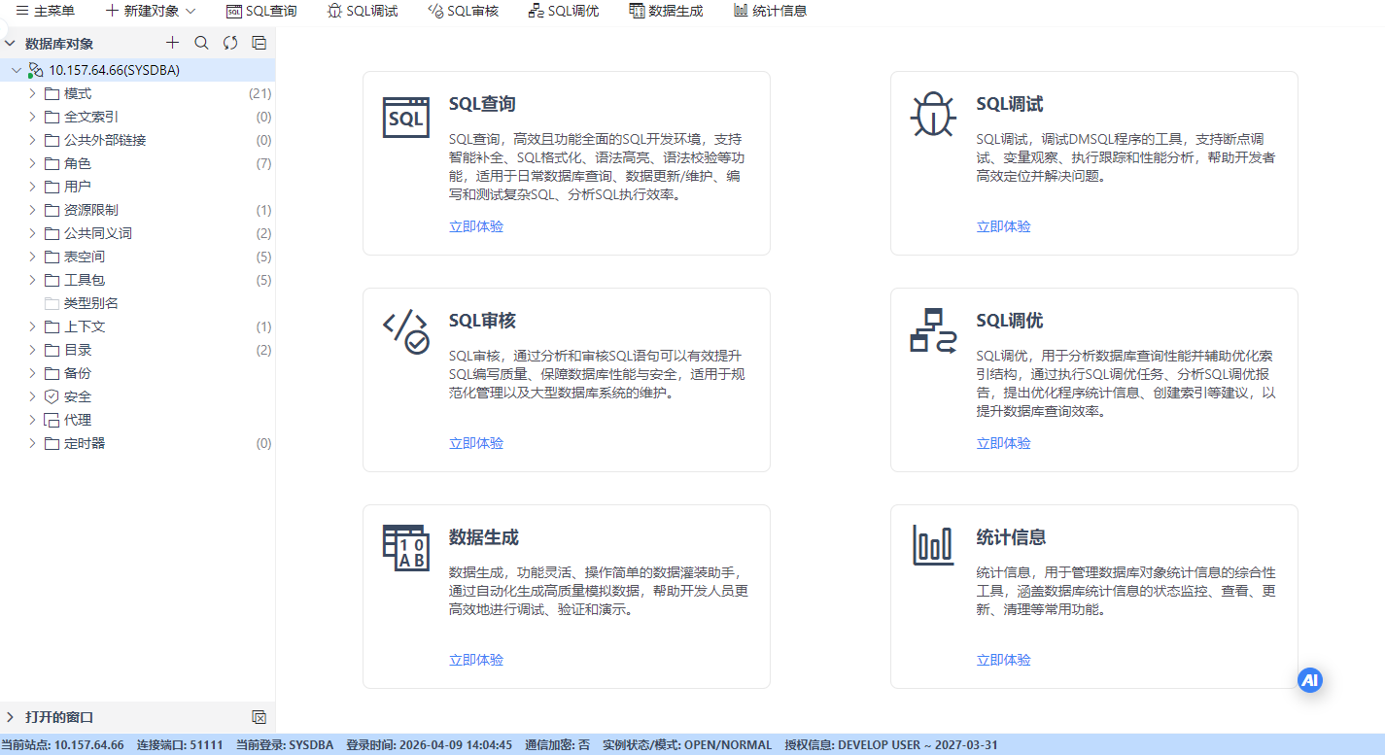Expand the 模式 tree node
This screenshot has height=755, width=1385.
pos(32,93)
